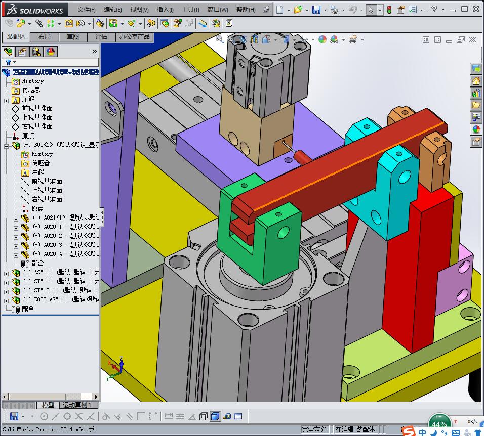Click the Rebuild traffic light icon
Viewport: 484px width, 436px height.
(389, 10)
